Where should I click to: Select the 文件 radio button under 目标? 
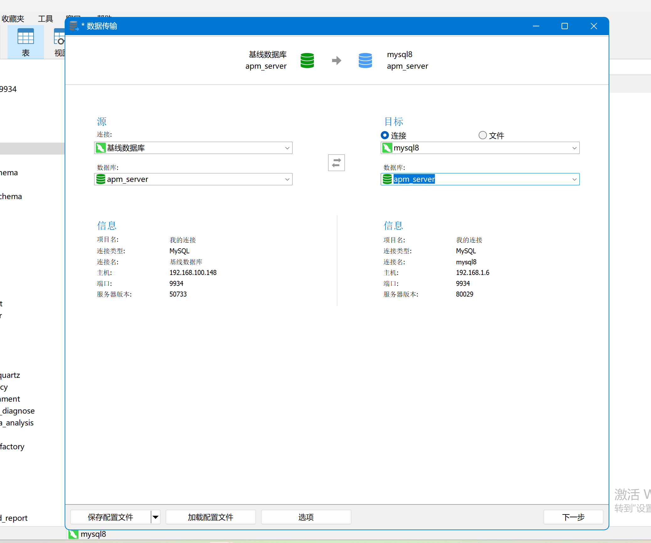coord(482,135)
